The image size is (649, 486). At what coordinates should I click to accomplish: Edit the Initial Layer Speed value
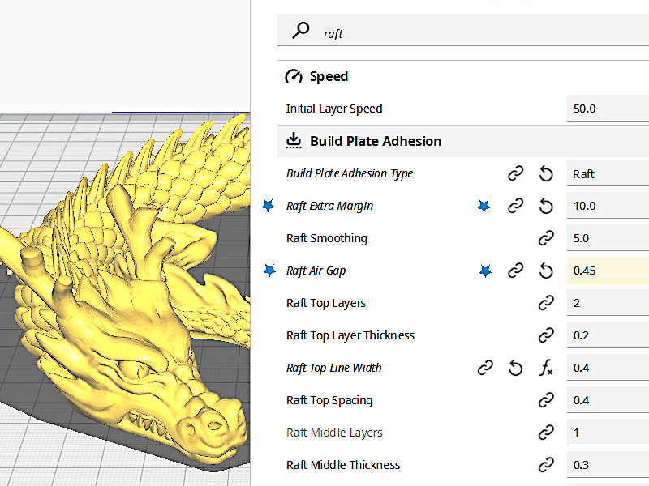tap(608, 109)
